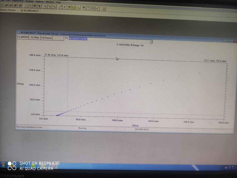Click the '31.46 ohm, 14.54 ohm' cursor label

pos(56,55)
